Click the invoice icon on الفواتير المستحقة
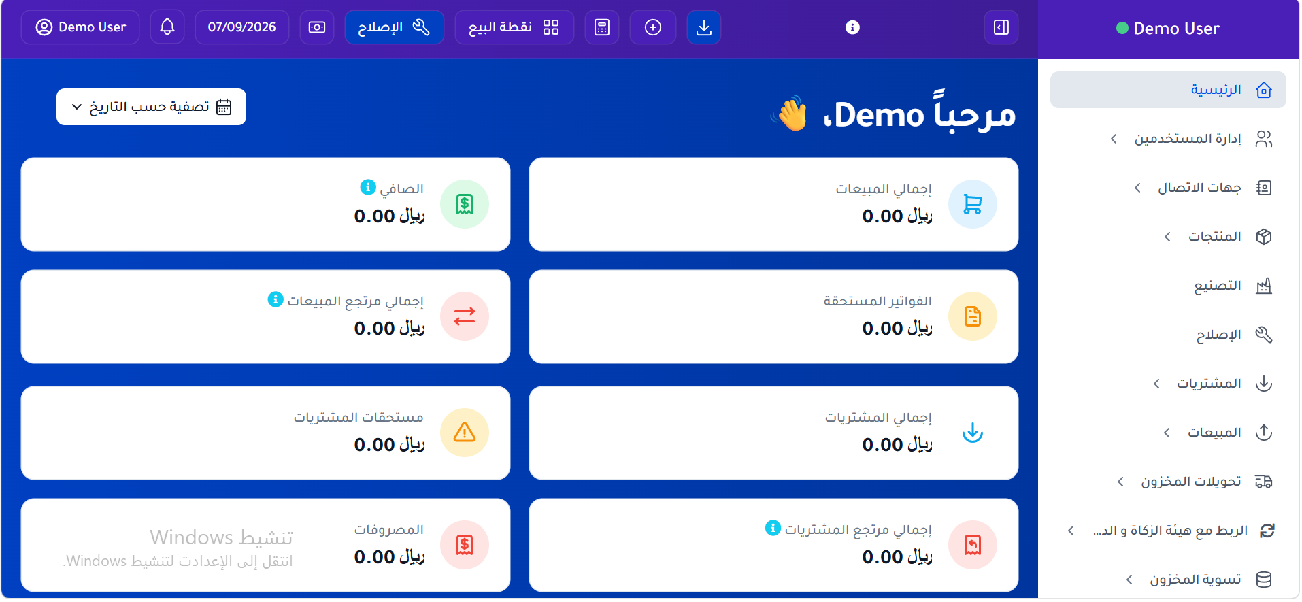1302x602 pixels. point(973,316)
